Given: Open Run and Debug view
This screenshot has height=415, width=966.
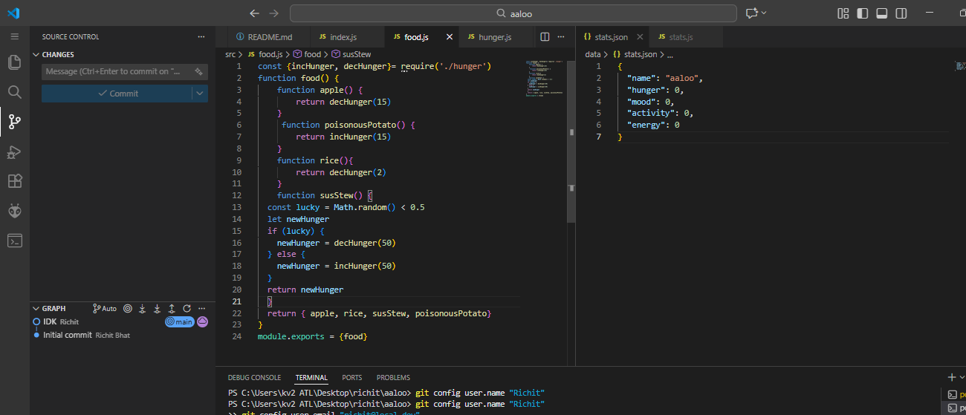Looking at the screenshot, I should pyautogui.click(x=14, y=151).
